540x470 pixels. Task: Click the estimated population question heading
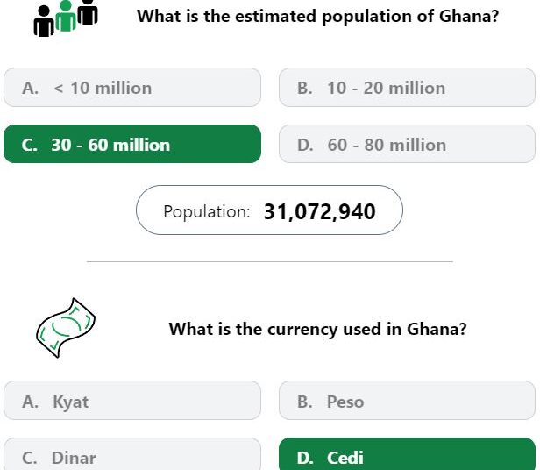tap(318, 16)
